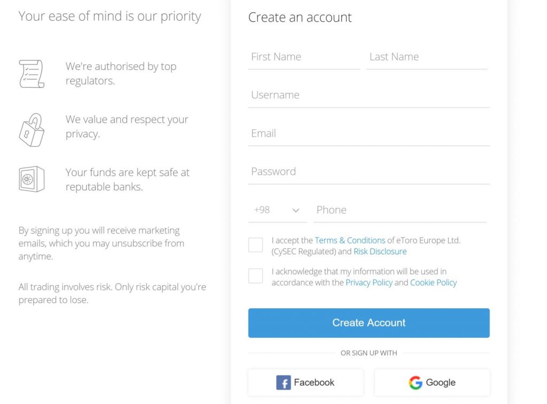Click the Facebook logo icon
Viewport: 547px width, 404px height.
(283, 383)
